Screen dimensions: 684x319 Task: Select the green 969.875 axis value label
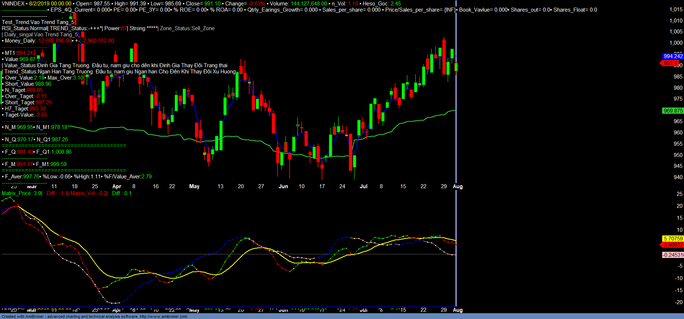673,111
